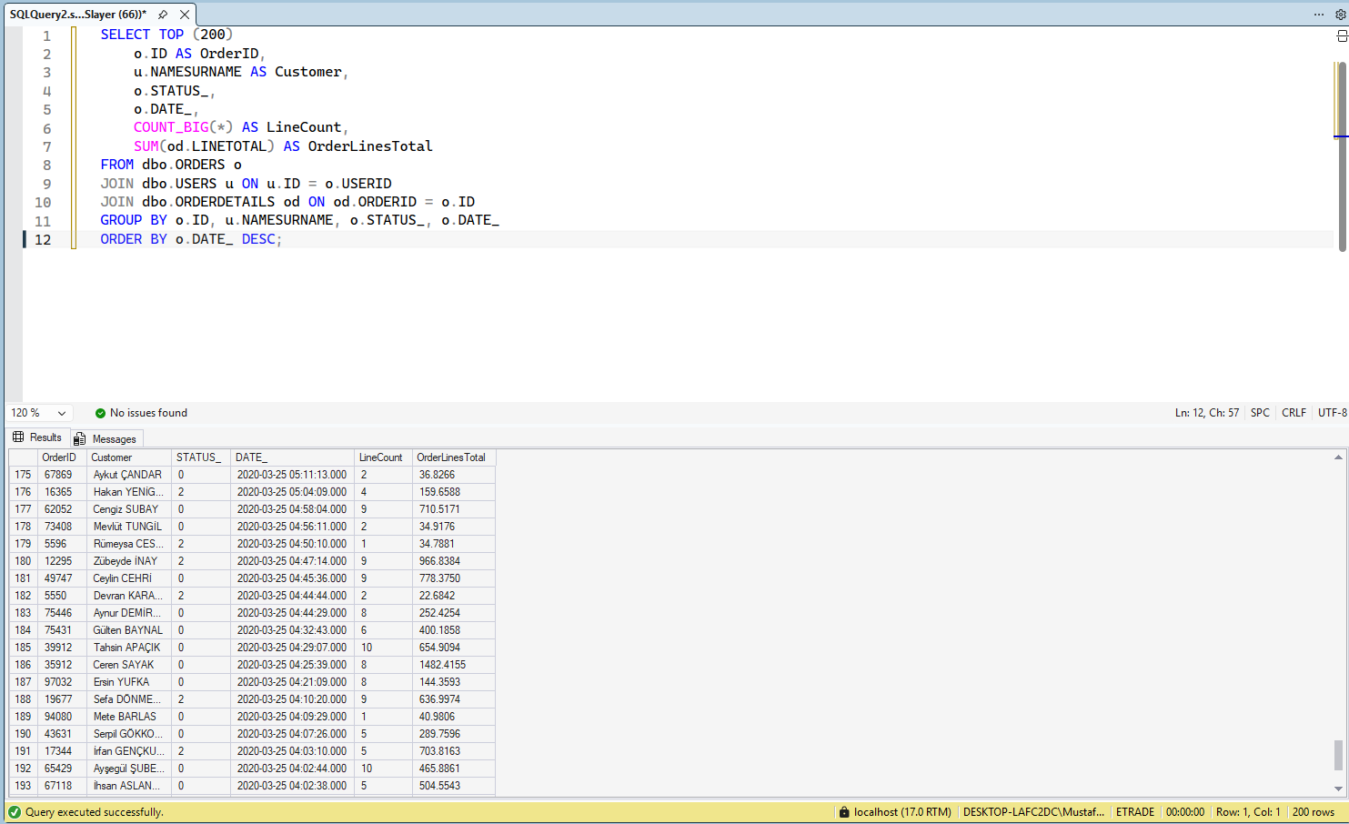Click the ETRADE database status entry

tap(1135, 812)
